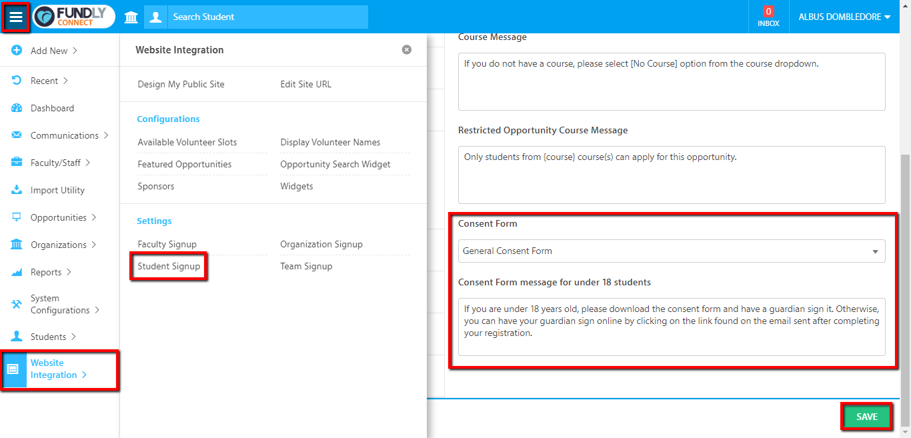Click the Communications envelope icon
911x438 pixels.
point(17,135)
